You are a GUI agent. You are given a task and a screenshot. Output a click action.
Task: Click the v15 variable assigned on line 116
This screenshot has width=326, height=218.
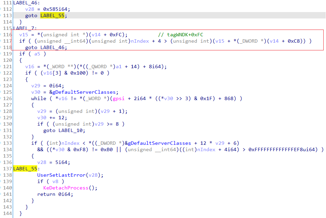point(23,35)
